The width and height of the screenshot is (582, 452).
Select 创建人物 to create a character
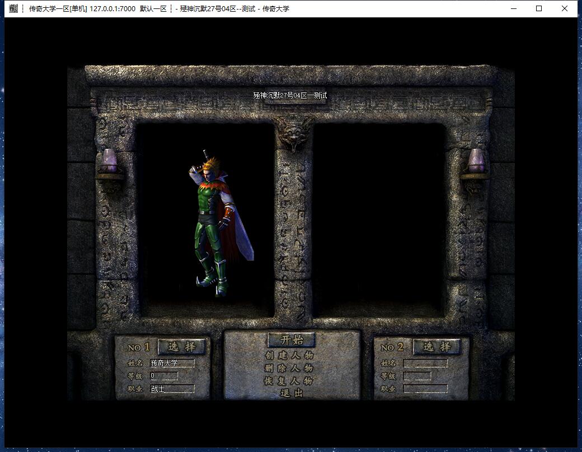coord(289,355)
